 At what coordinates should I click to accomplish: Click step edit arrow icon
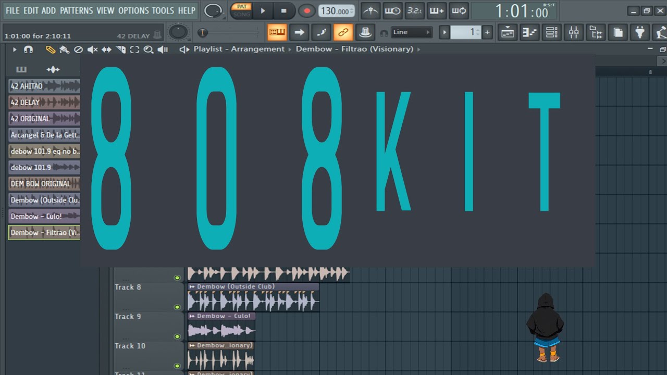[299, 32]
